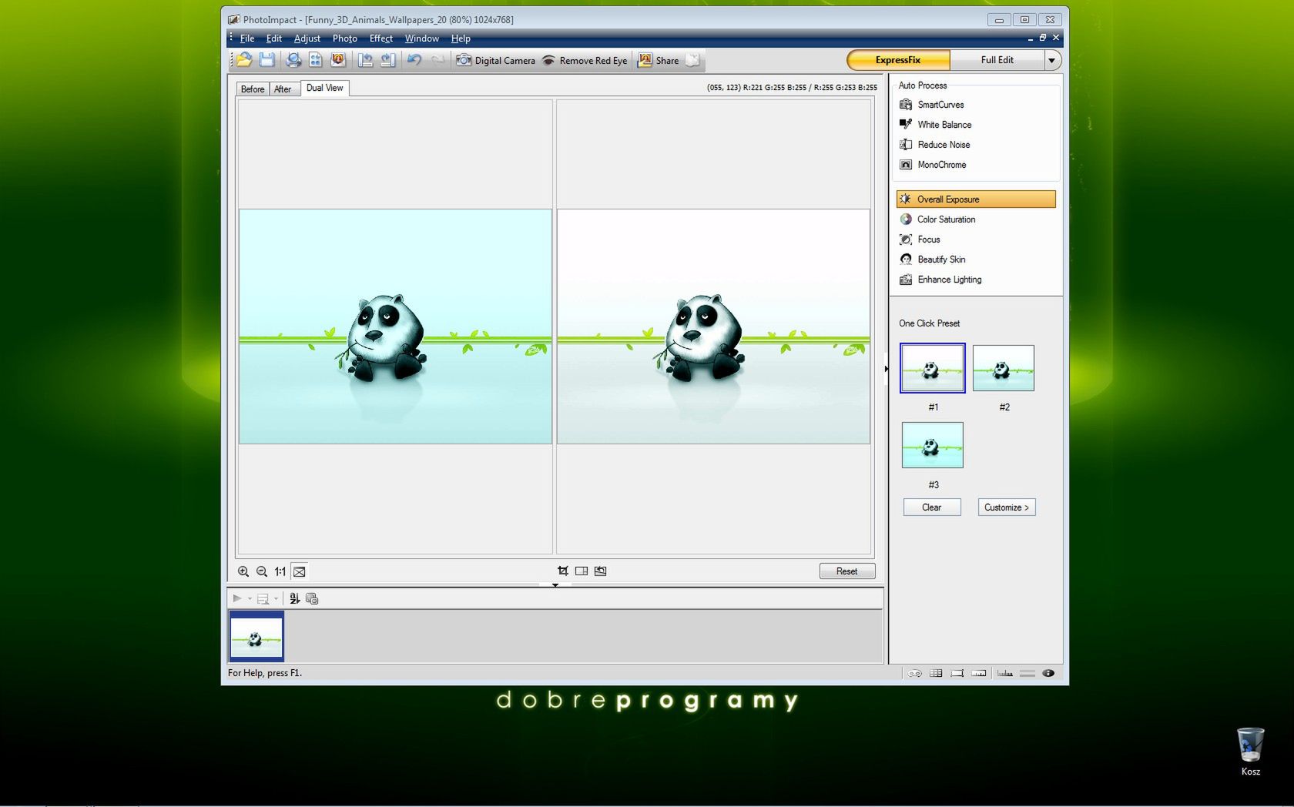
Task: Select Focus adjustment option
Action: click(920, 239)
